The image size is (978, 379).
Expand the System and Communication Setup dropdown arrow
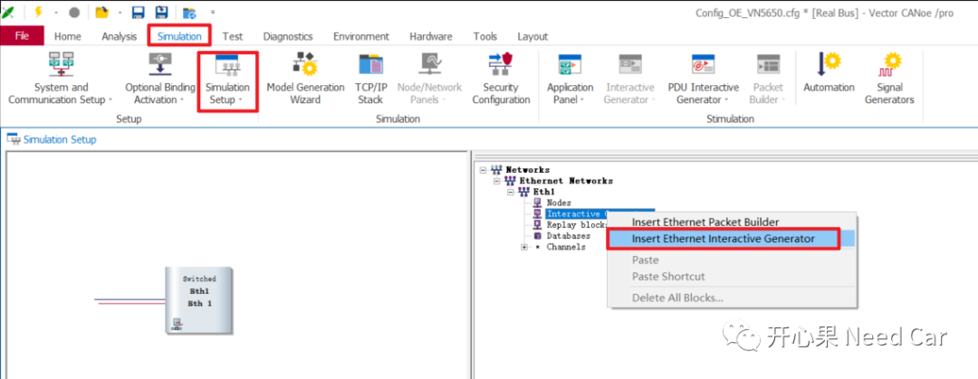110,99
